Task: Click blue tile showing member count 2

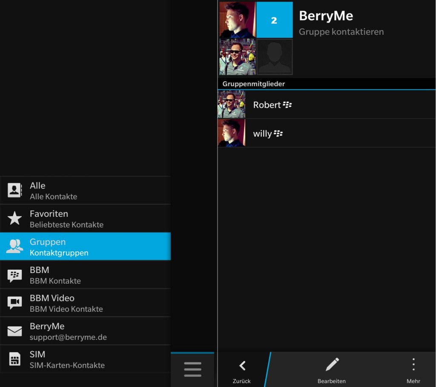Action: click(x=274, y=20)
